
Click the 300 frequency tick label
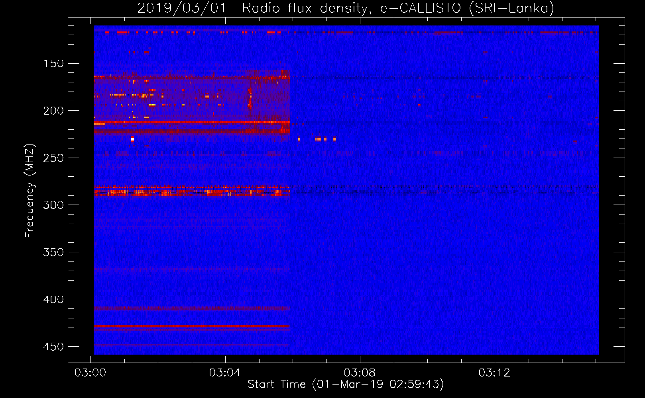[x=53, y=205]
